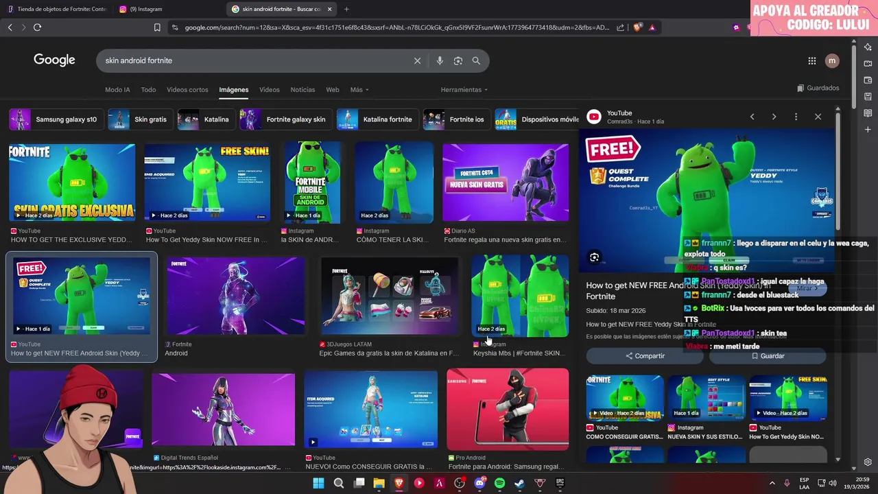Click the Brave back navigation arrow
Viewport: 878px width, 494px height.
[x=10, y=27]
